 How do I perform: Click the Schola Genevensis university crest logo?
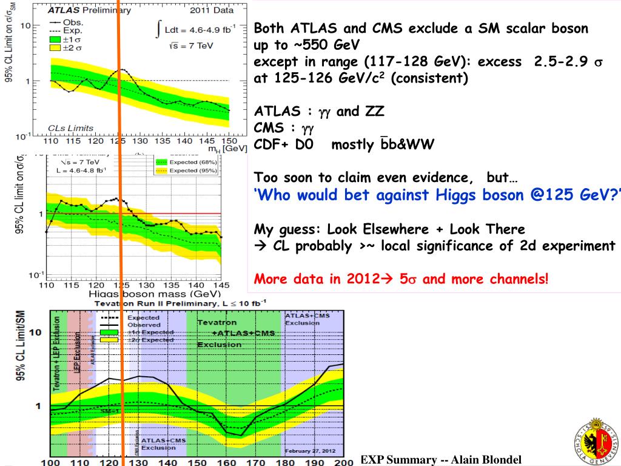click(597, 441)
